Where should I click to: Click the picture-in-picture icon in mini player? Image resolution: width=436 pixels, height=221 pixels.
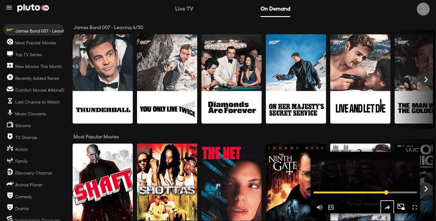[x=401, y=207]
